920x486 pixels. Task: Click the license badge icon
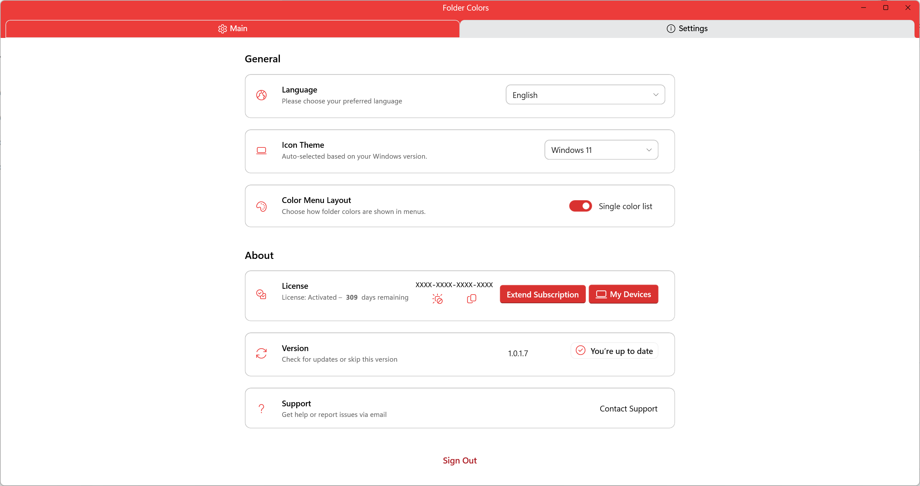click(x=262, y=294)
